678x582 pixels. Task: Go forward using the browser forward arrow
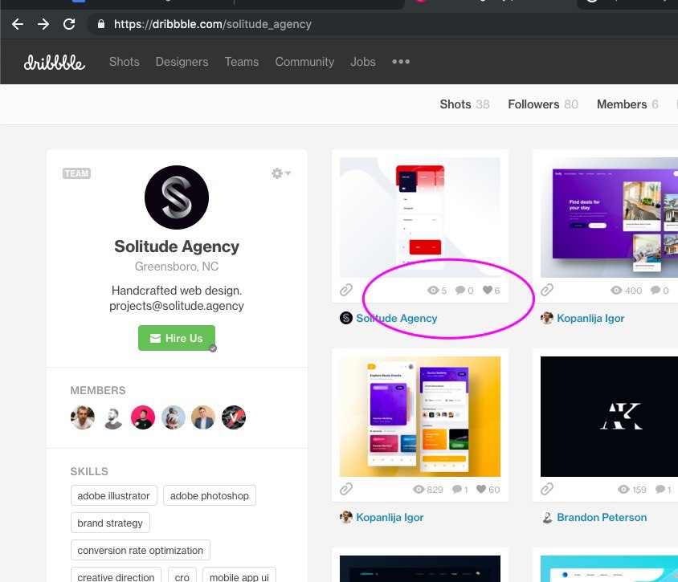pos(43,24)
